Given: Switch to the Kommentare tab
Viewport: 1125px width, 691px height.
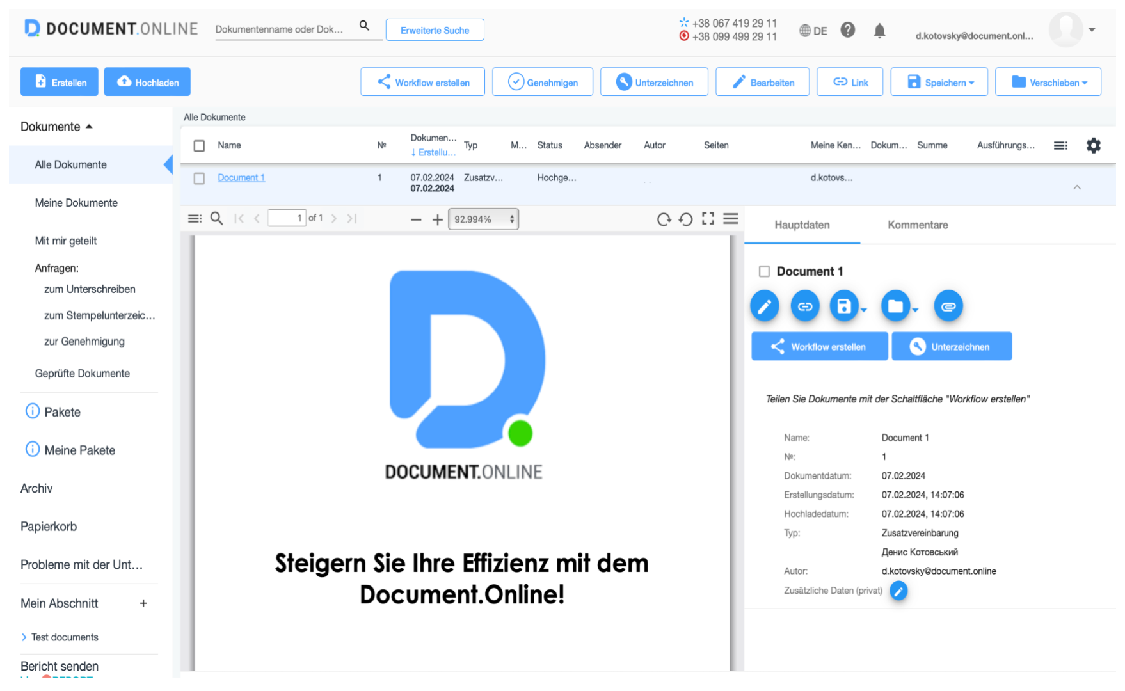Looking at the screenshot, I should pyautogui.click(x=917, y=225).
